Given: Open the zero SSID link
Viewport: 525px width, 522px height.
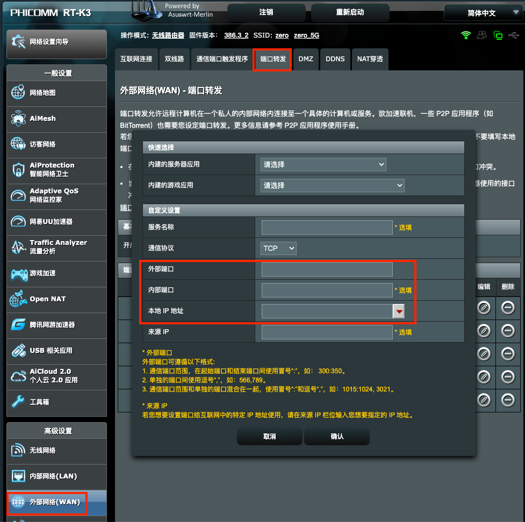Looking at the screenshot, I should (x=282, y=35).
